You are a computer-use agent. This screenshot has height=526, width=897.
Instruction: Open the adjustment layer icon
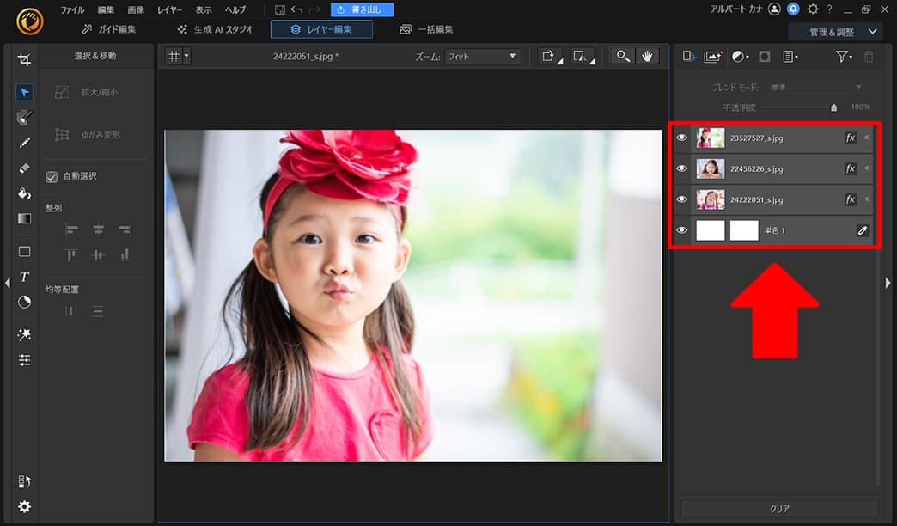(740, 57)
